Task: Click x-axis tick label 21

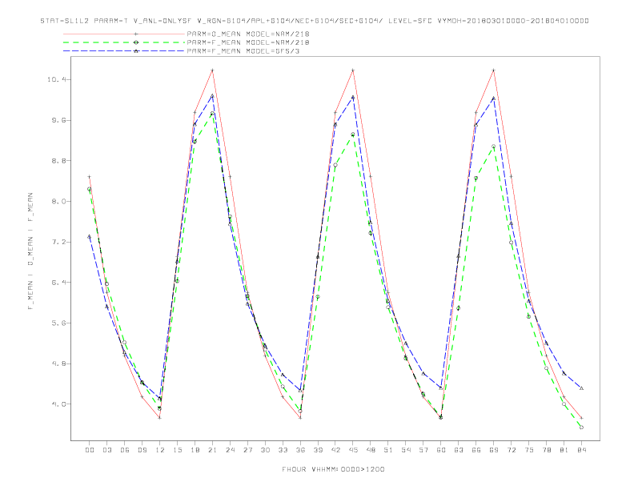Action: pos(212,450)
